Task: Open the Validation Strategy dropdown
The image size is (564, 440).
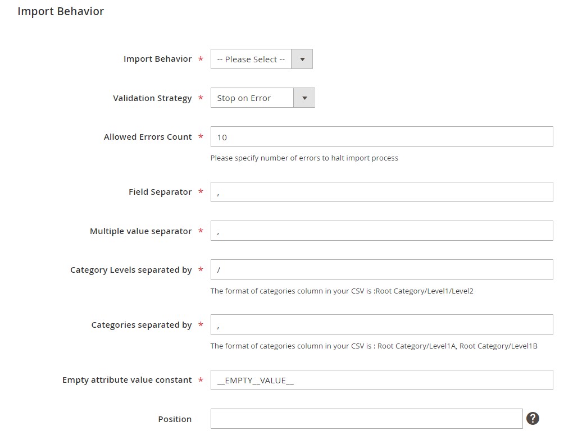Action: coord(262,98)
